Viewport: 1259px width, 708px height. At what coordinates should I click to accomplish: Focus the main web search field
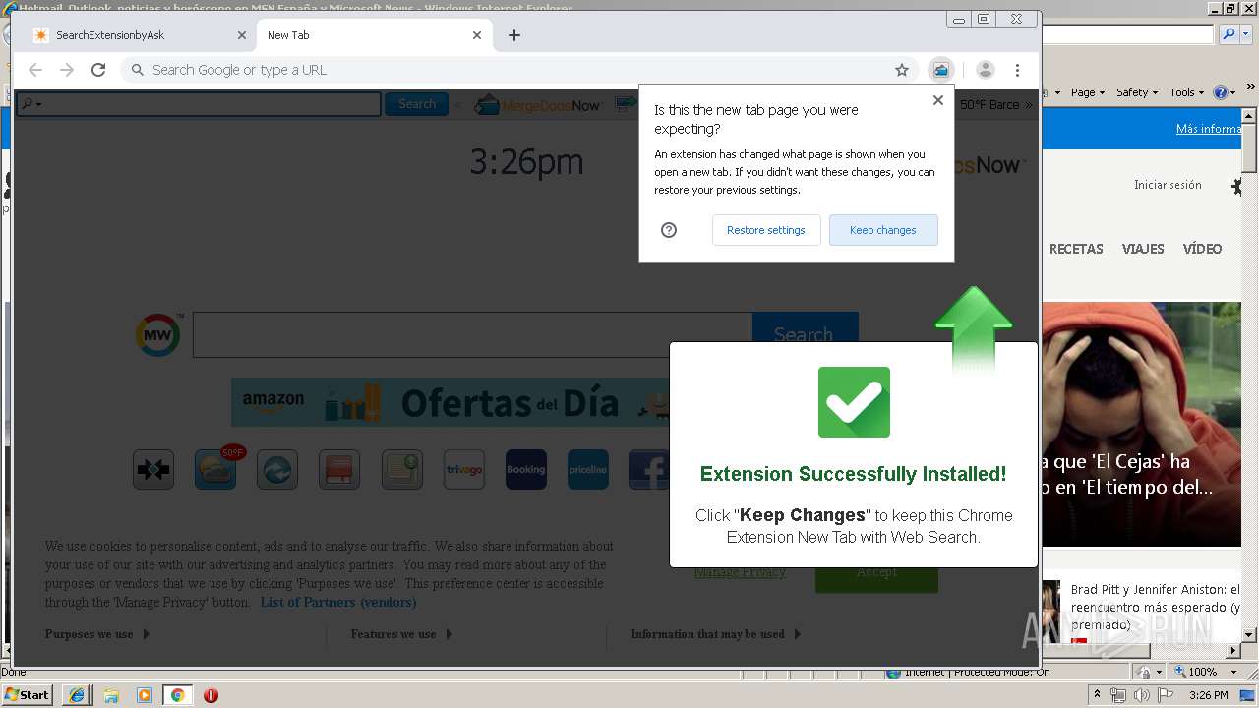pyautogui.click(x=473, y=335)
